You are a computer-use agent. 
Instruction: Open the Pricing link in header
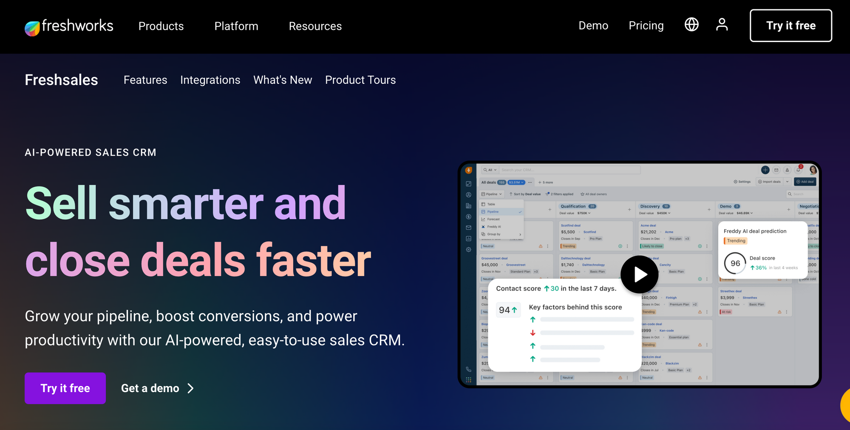pyautogui.click(x=646, y=26)
